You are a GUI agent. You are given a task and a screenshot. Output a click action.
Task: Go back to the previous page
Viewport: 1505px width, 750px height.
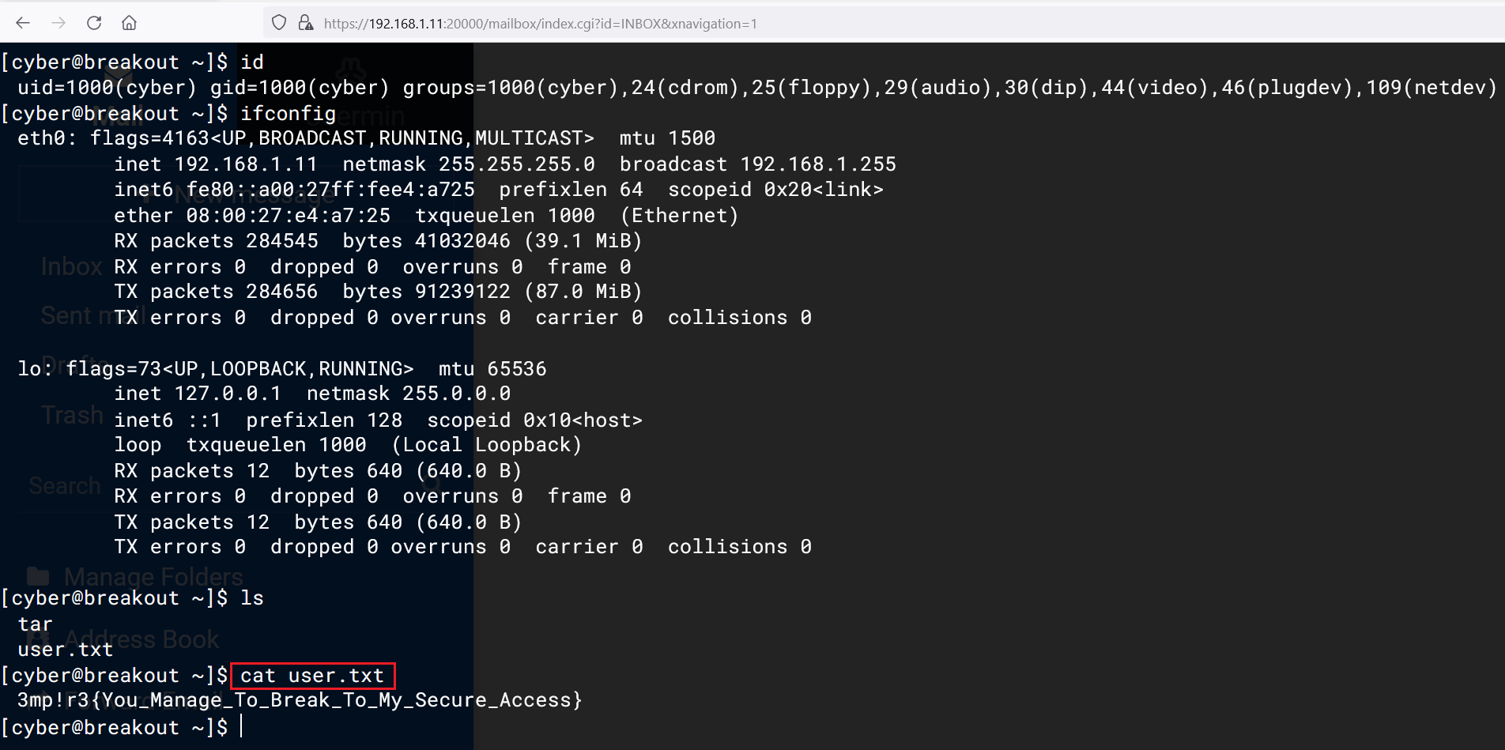coord(23,23)
